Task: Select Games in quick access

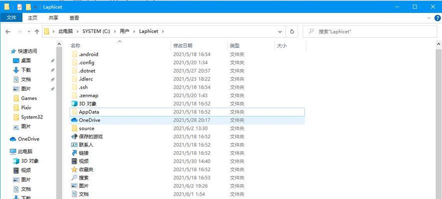Action: pos(29,98)
